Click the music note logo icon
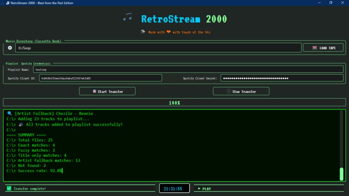 (128, 17)
